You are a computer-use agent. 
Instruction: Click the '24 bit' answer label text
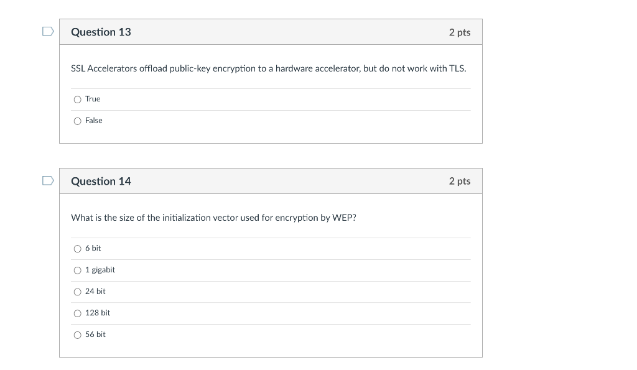coord(95,291)
